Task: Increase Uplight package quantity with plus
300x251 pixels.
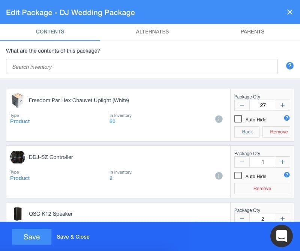Action: [x=282, y=106]
